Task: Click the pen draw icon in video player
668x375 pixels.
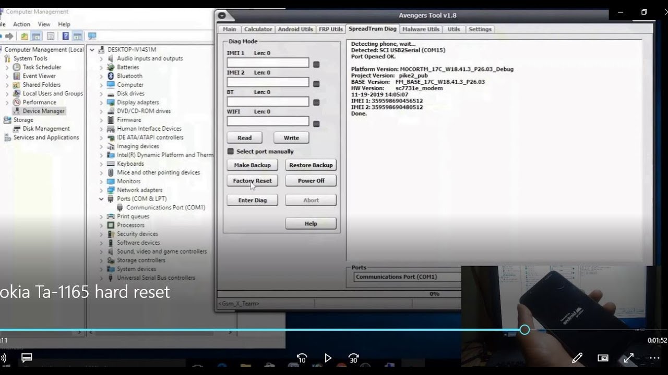Action: (577, 358)
